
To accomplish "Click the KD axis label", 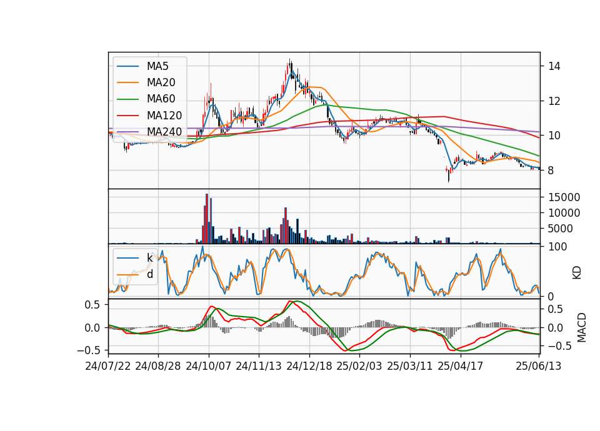I will coord(577,273).
